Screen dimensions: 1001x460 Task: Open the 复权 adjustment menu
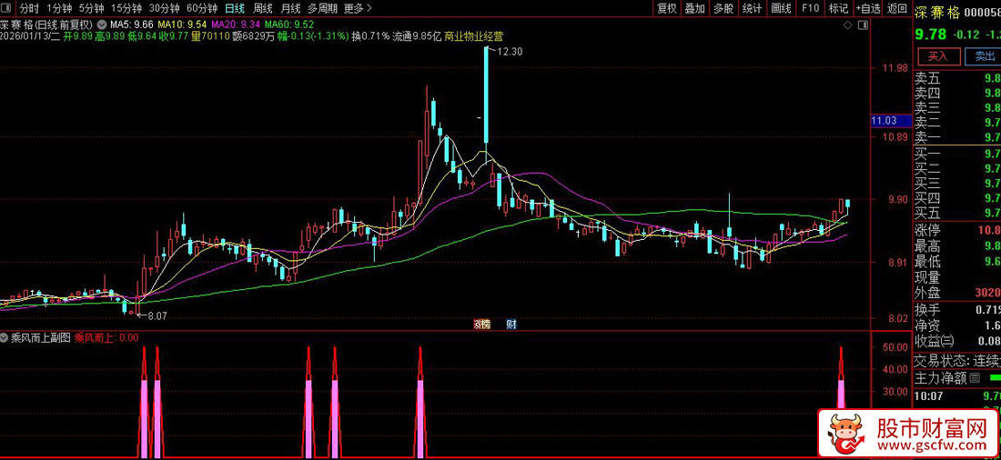coord(666,8)
